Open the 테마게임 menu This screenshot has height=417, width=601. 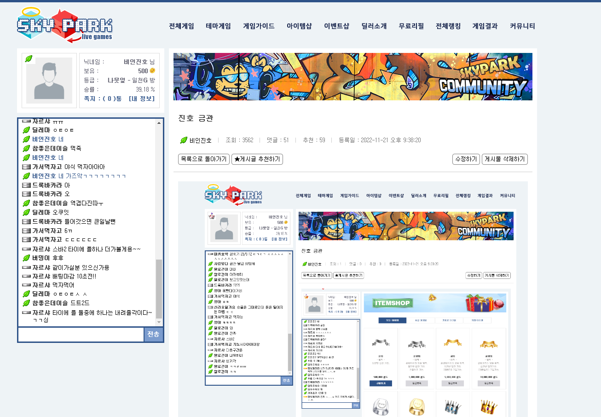[x=218, y=26]
